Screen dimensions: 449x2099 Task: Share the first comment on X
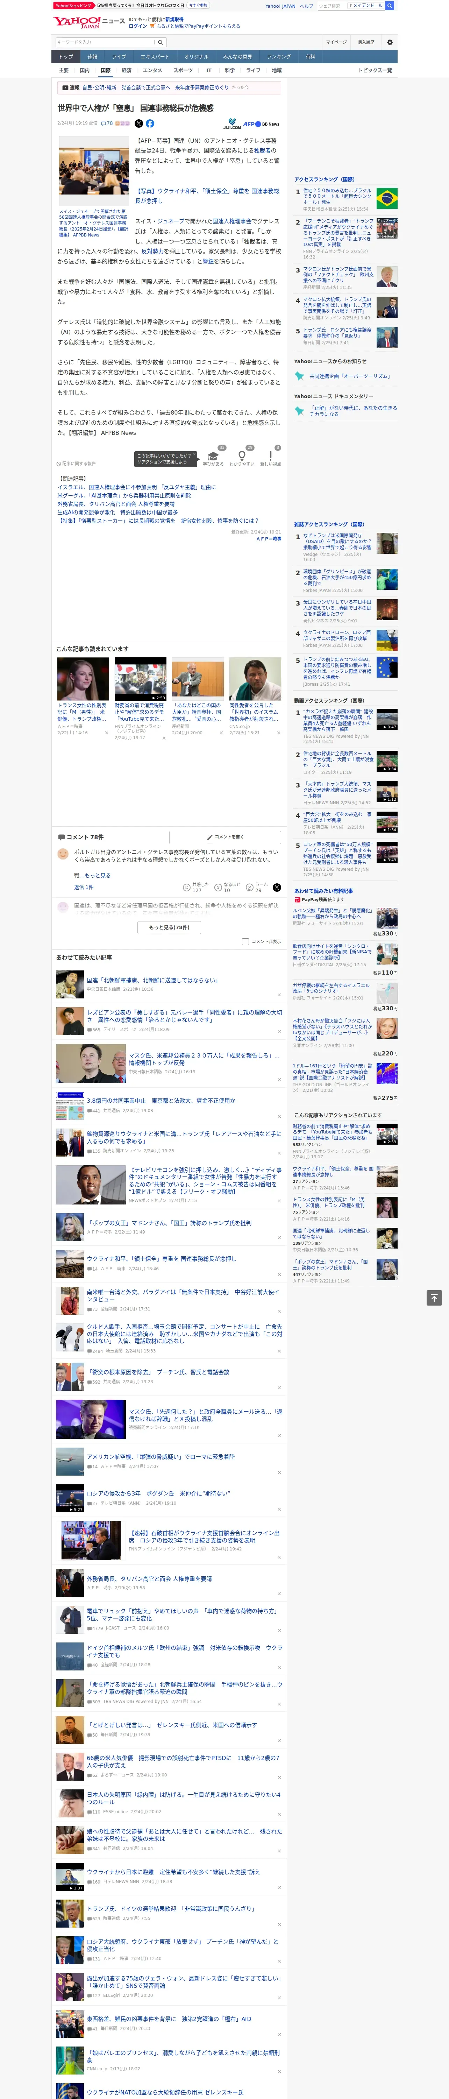[277, 887]
